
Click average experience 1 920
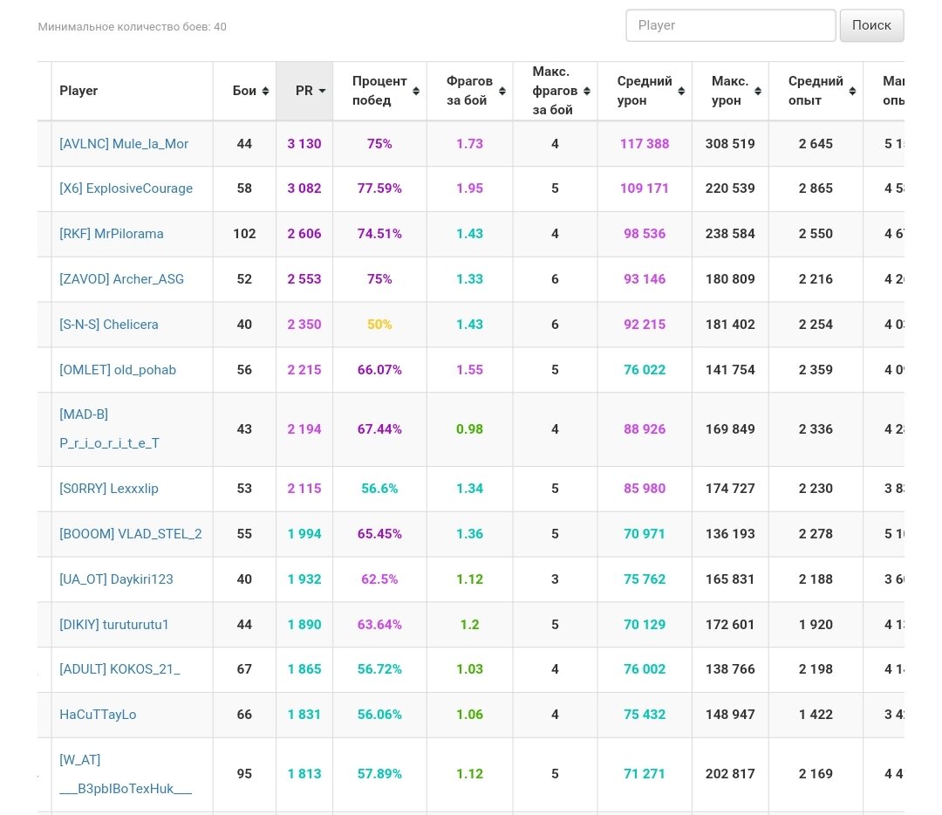tap(816, 625)
